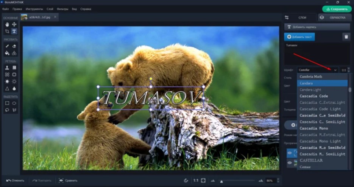Select the Move tool
The height and width of the screenshot is (187, 354).
click(14, 25)
